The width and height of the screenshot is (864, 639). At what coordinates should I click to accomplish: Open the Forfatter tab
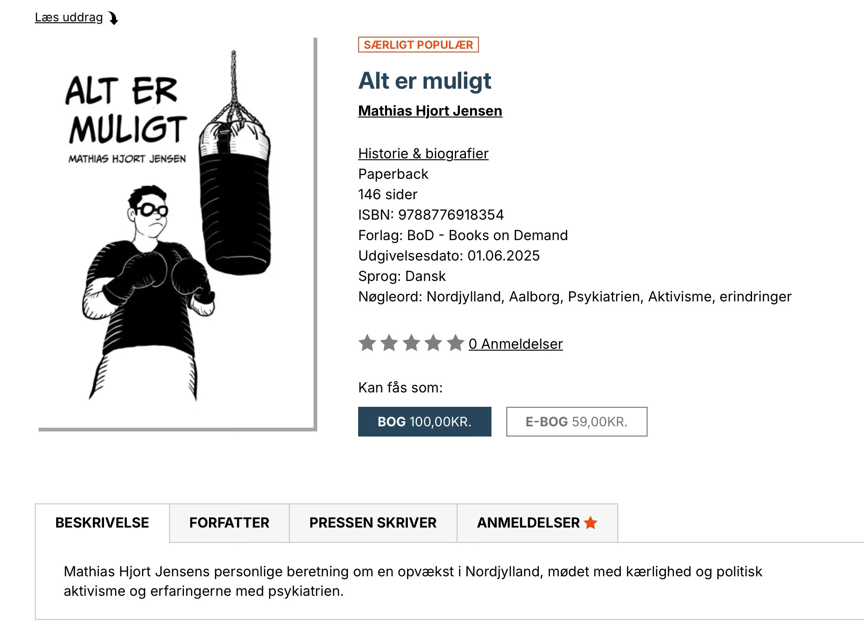[229, 523]
